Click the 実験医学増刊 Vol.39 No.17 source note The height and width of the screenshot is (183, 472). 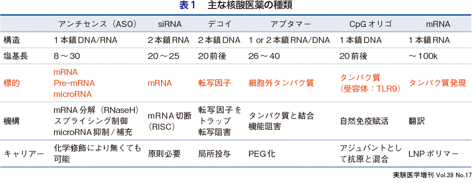[x=432, y=175]
